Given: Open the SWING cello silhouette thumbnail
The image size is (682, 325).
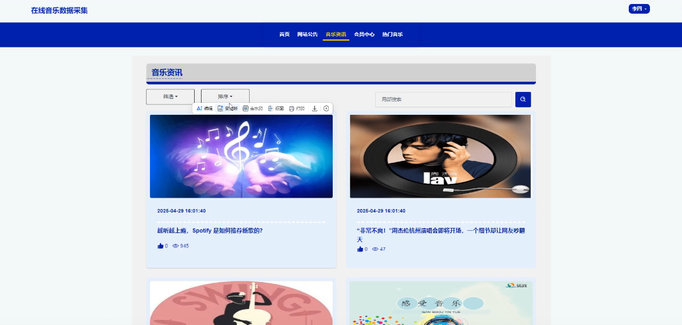Looking at the screenshot, I should pos(242,303).
